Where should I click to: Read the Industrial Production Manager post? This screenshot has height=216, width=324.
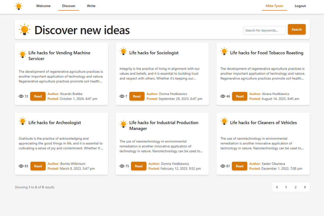[139, 166]
